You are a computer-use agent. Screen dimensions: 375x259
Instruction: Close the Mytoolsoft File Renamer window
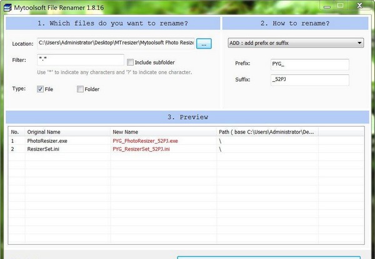tap(359, 4)
